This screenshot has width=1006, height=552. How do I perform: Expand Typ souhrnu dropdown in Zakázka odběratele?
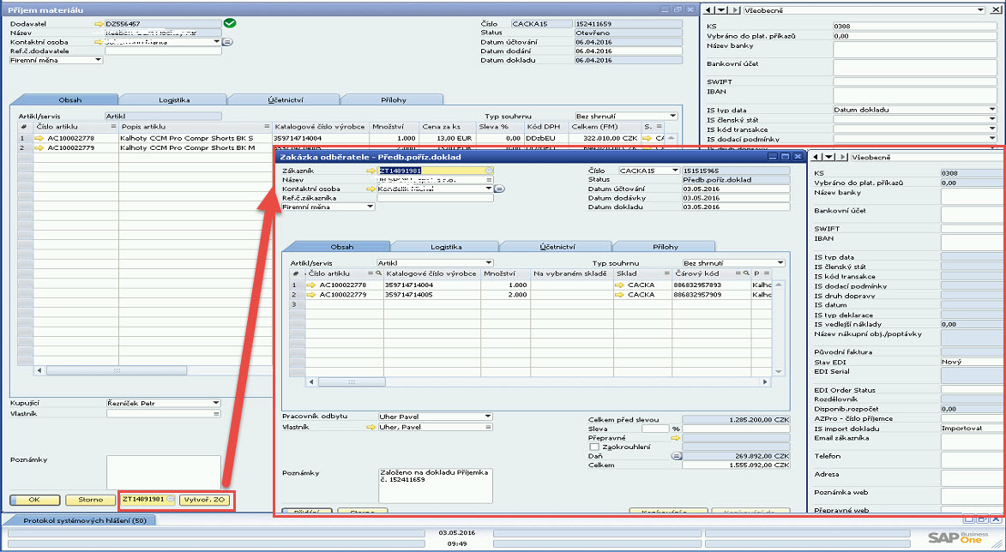[x=780, y=263]
